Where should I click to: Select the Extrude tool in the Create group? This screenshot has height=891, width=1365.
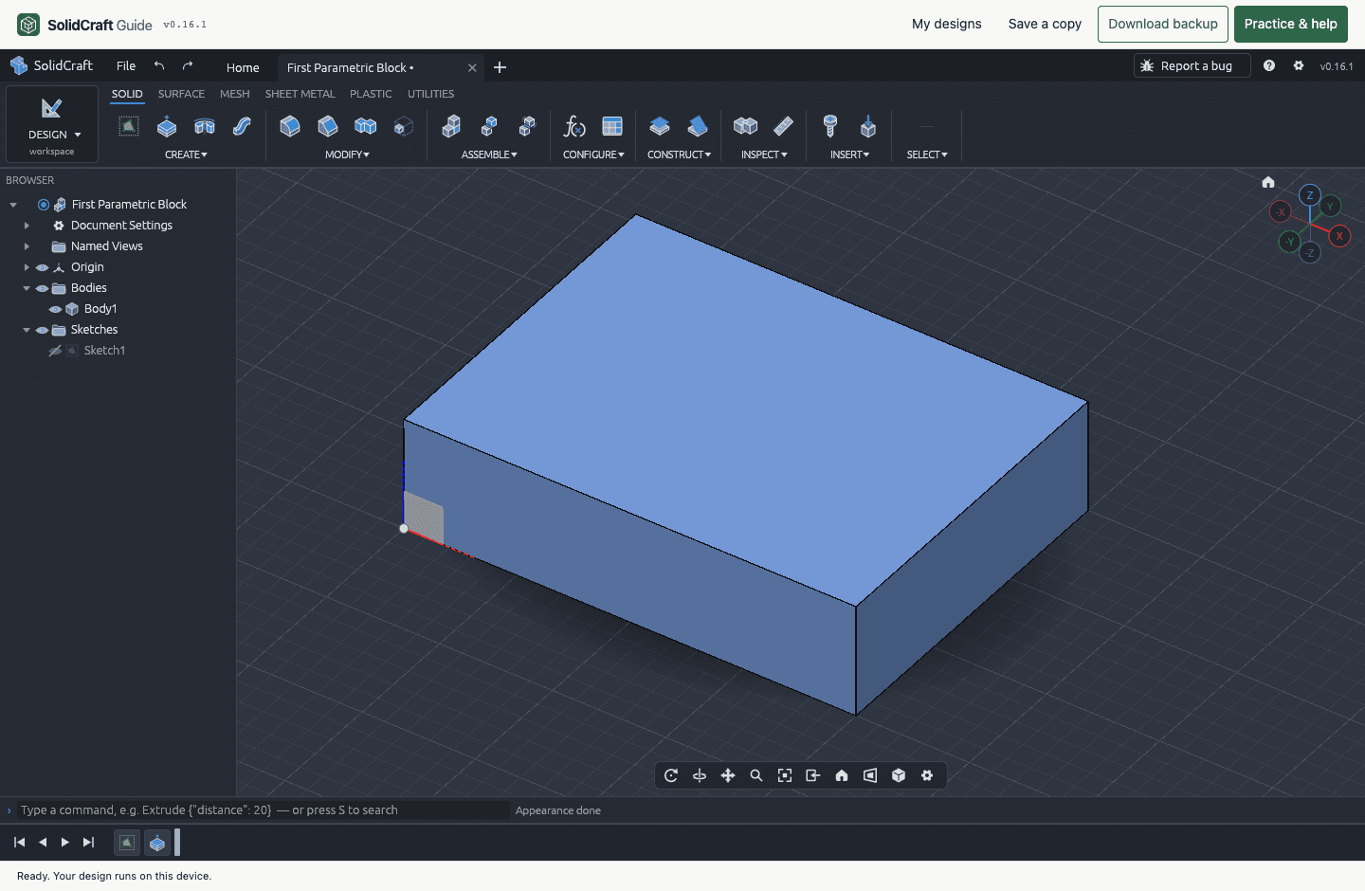tap(167, 126)
